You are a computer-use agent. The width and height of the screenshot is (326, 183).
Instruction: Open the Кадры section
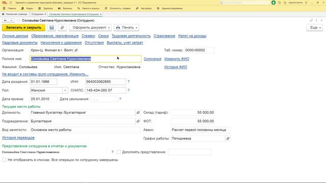pos(27,8)
